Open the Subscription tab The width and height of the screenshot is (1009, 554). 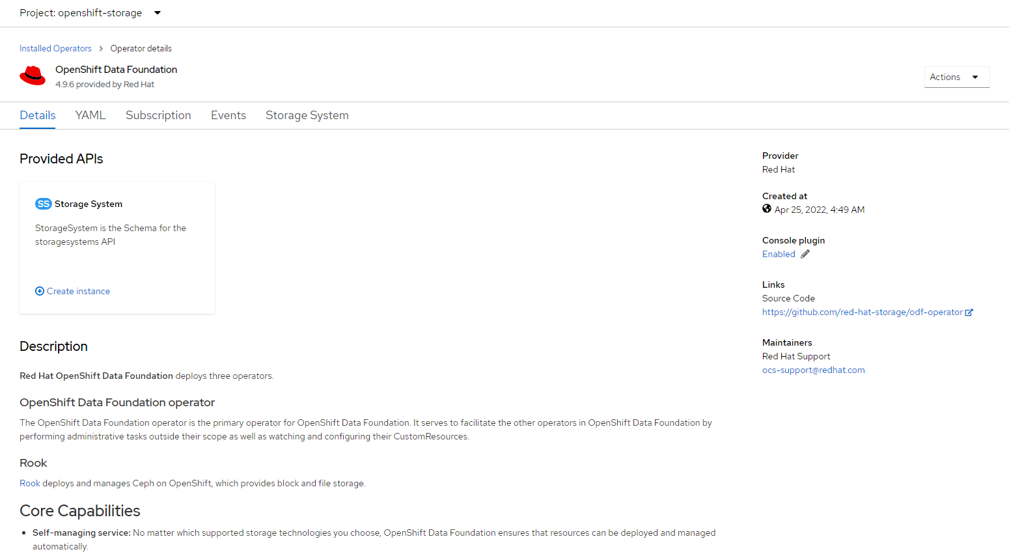pyautogui.click(x=158, y=115)
